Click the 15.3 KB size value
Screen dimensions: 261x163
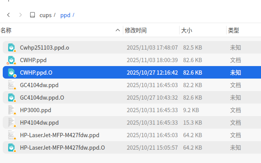coord(193,123)
